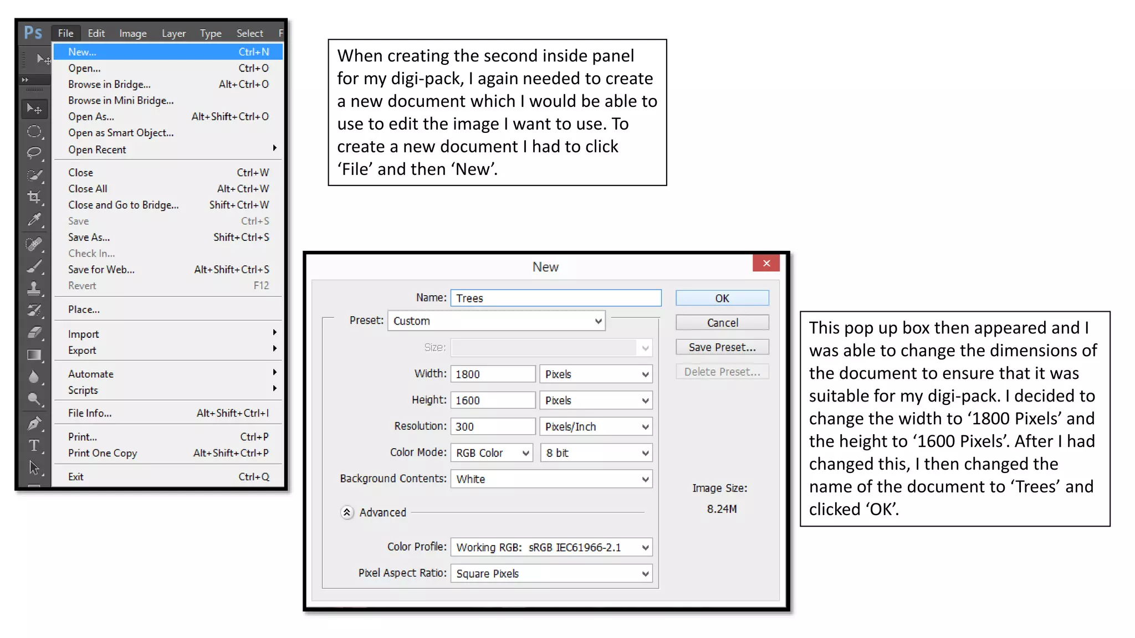Select the Clone Stamp tool

34,288
